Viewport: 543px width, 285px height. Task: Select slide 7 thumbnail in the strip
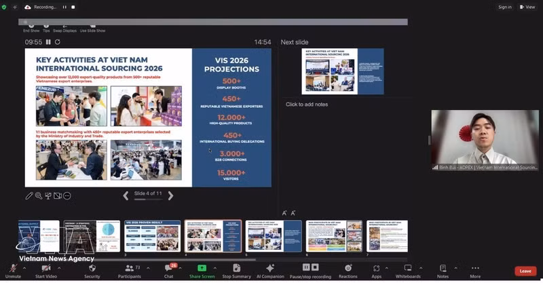[387, 236]
